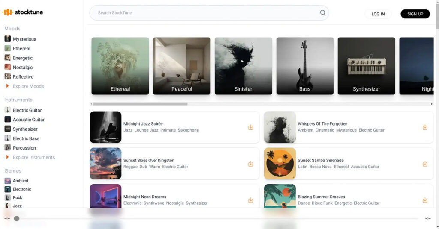Image resolution: width=439 pixels, height=229 pixels.
Task: Click the search magnifier icon
Action: click(x=322, y=13)
